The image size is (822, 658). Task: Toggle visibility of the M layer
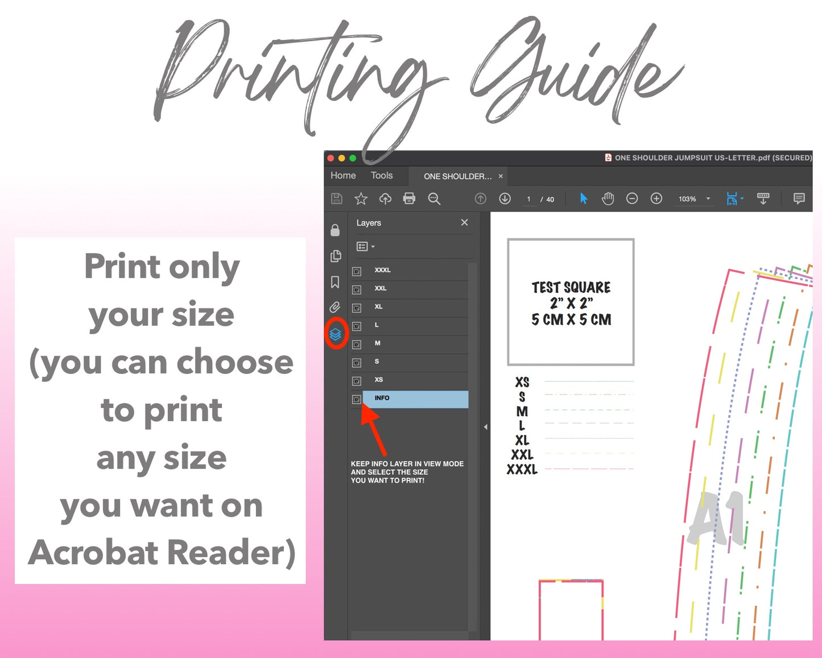(x=357, y=344)
